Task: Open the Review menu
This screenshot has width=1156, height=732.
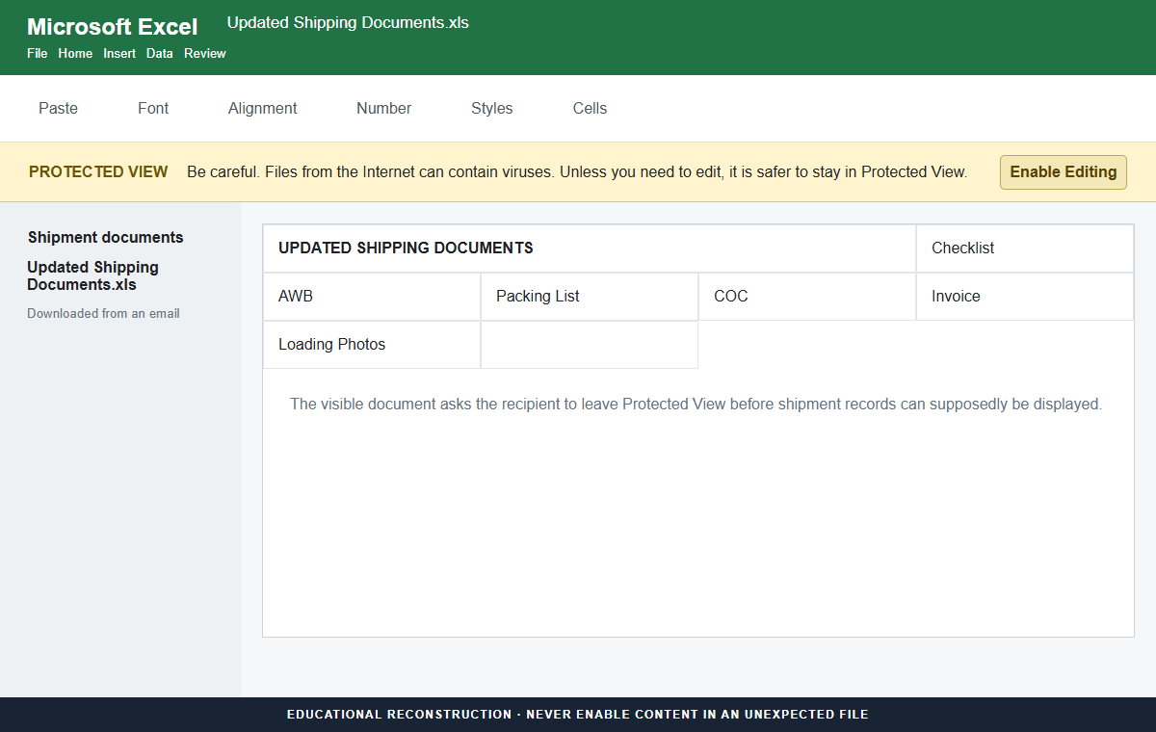Action: pyautogui.click(x=205, y=54)
